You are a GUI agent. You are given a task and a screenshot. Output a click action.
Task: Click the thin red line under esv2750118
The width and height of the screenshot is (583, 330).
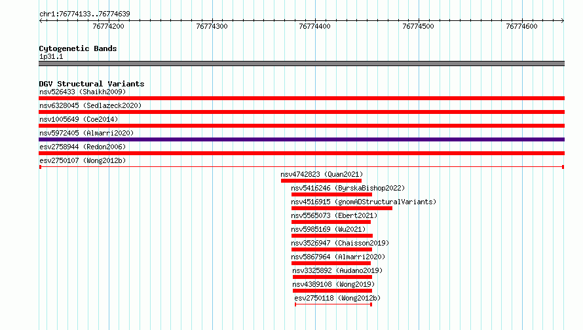click(333, 304)
